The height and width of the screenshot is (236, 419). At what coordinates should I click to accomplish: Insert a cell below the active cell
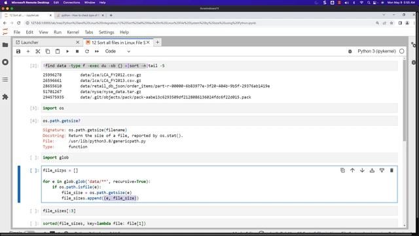(x=382, y=170)
